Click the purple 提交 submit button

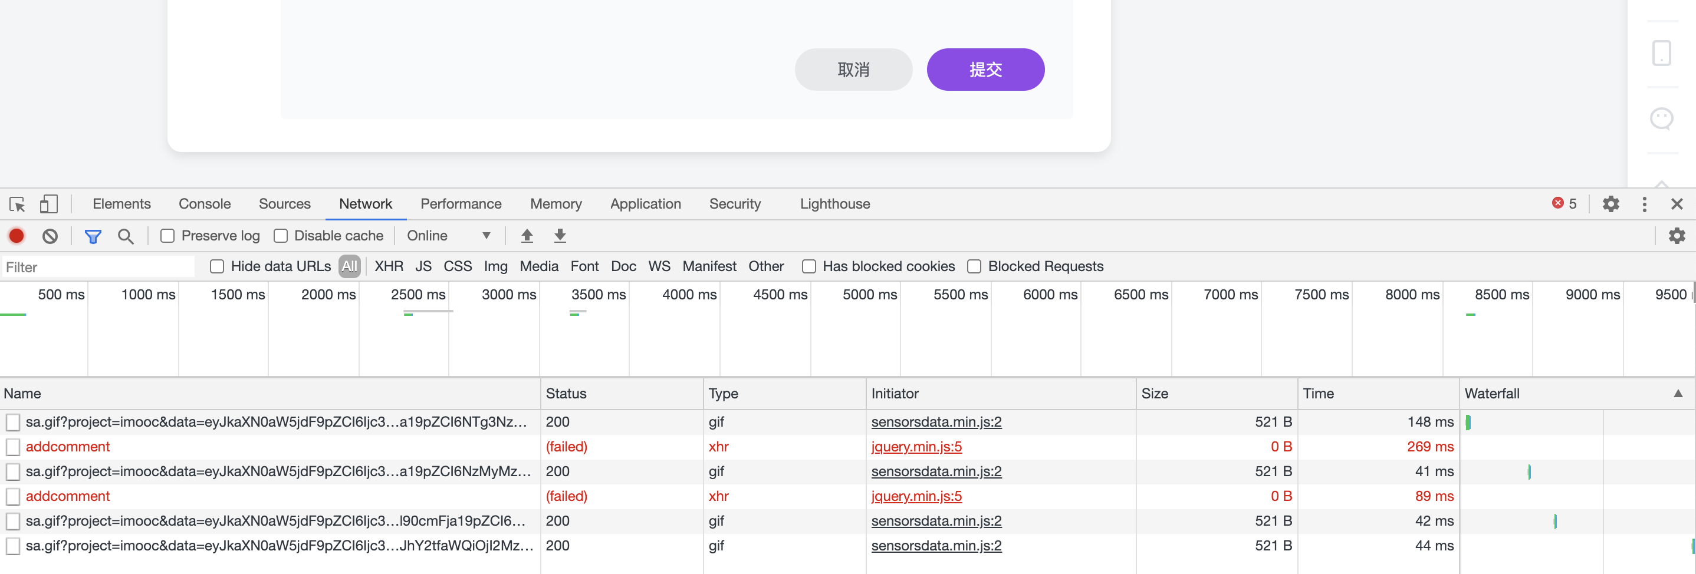(985, 69)
